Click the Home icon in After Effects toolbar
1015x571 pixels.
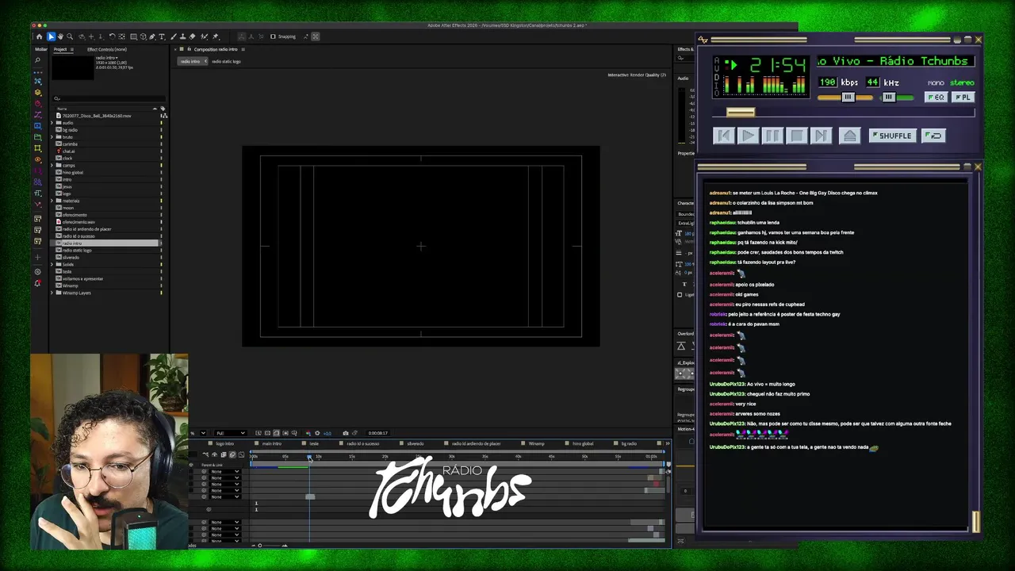point(39,36)
